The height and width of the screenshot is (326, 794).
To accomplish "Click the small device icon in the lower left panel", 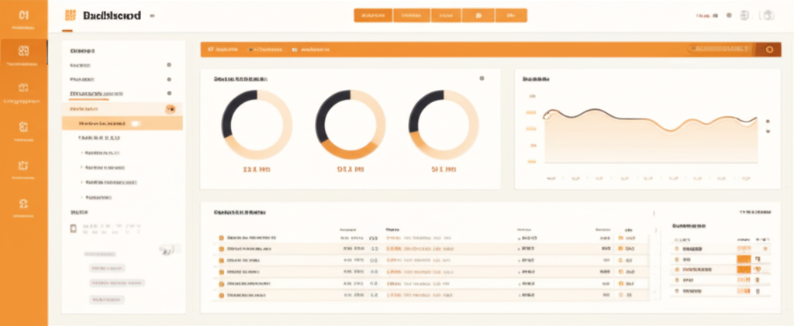I will click(x=73, y=228).
